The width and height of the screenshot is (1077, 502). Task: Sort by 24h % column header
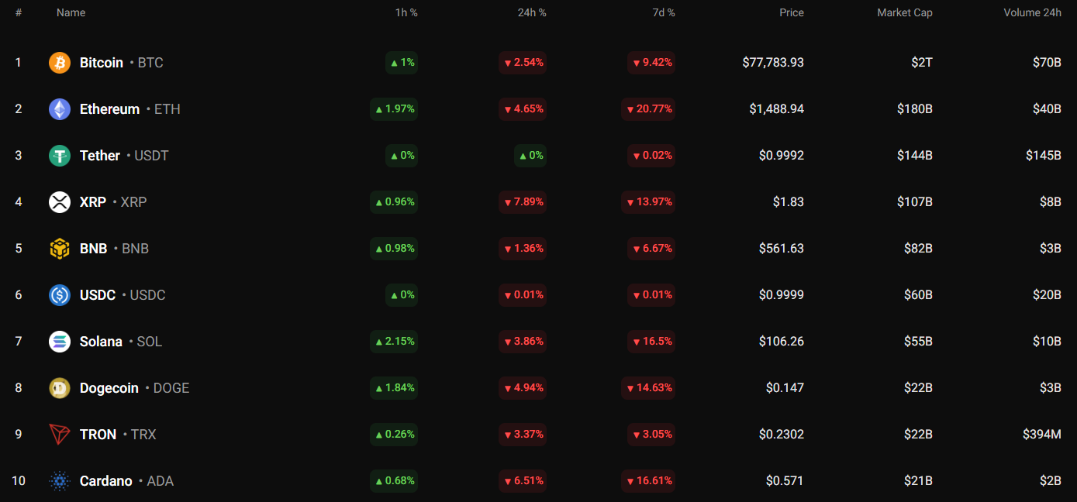[x=532, y=13]
